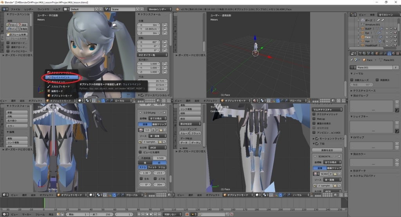401x217 pixels.
Task: Click the Grease Pencil Draw (ドロー) tool
Action: [x=11, y=25]
